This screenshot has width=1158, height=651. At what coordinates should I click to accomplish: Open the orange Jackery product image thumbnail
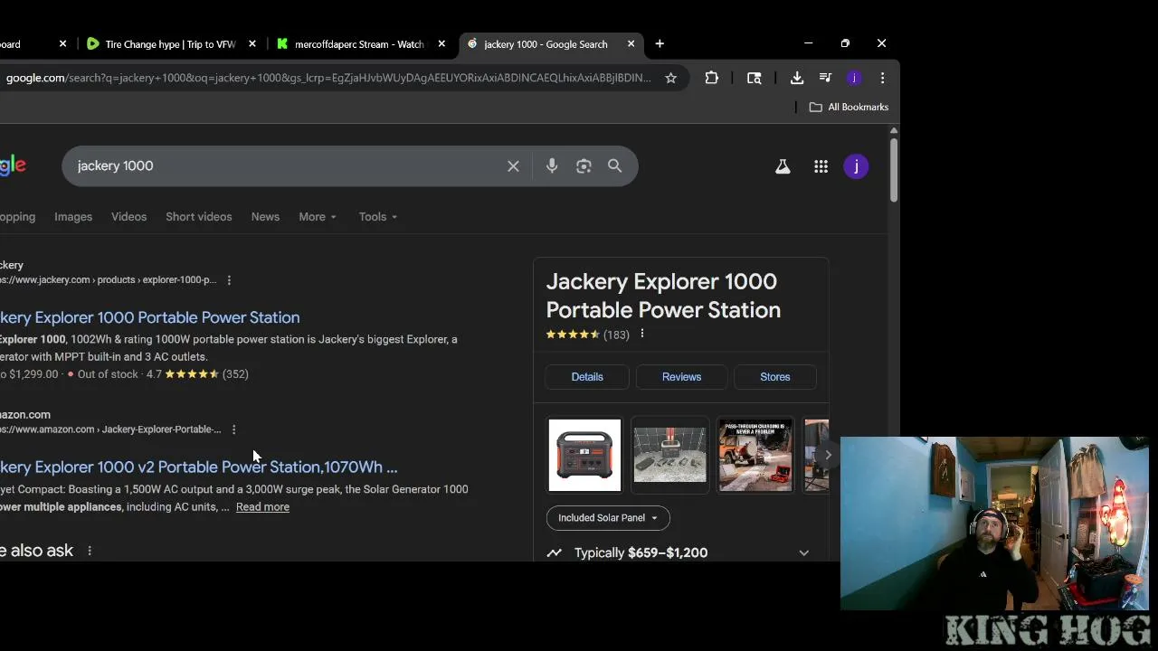click(x=584, y=455)
